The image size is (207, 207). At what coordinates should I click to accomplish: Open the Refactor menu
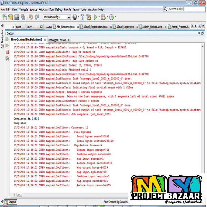pos(43,9)
